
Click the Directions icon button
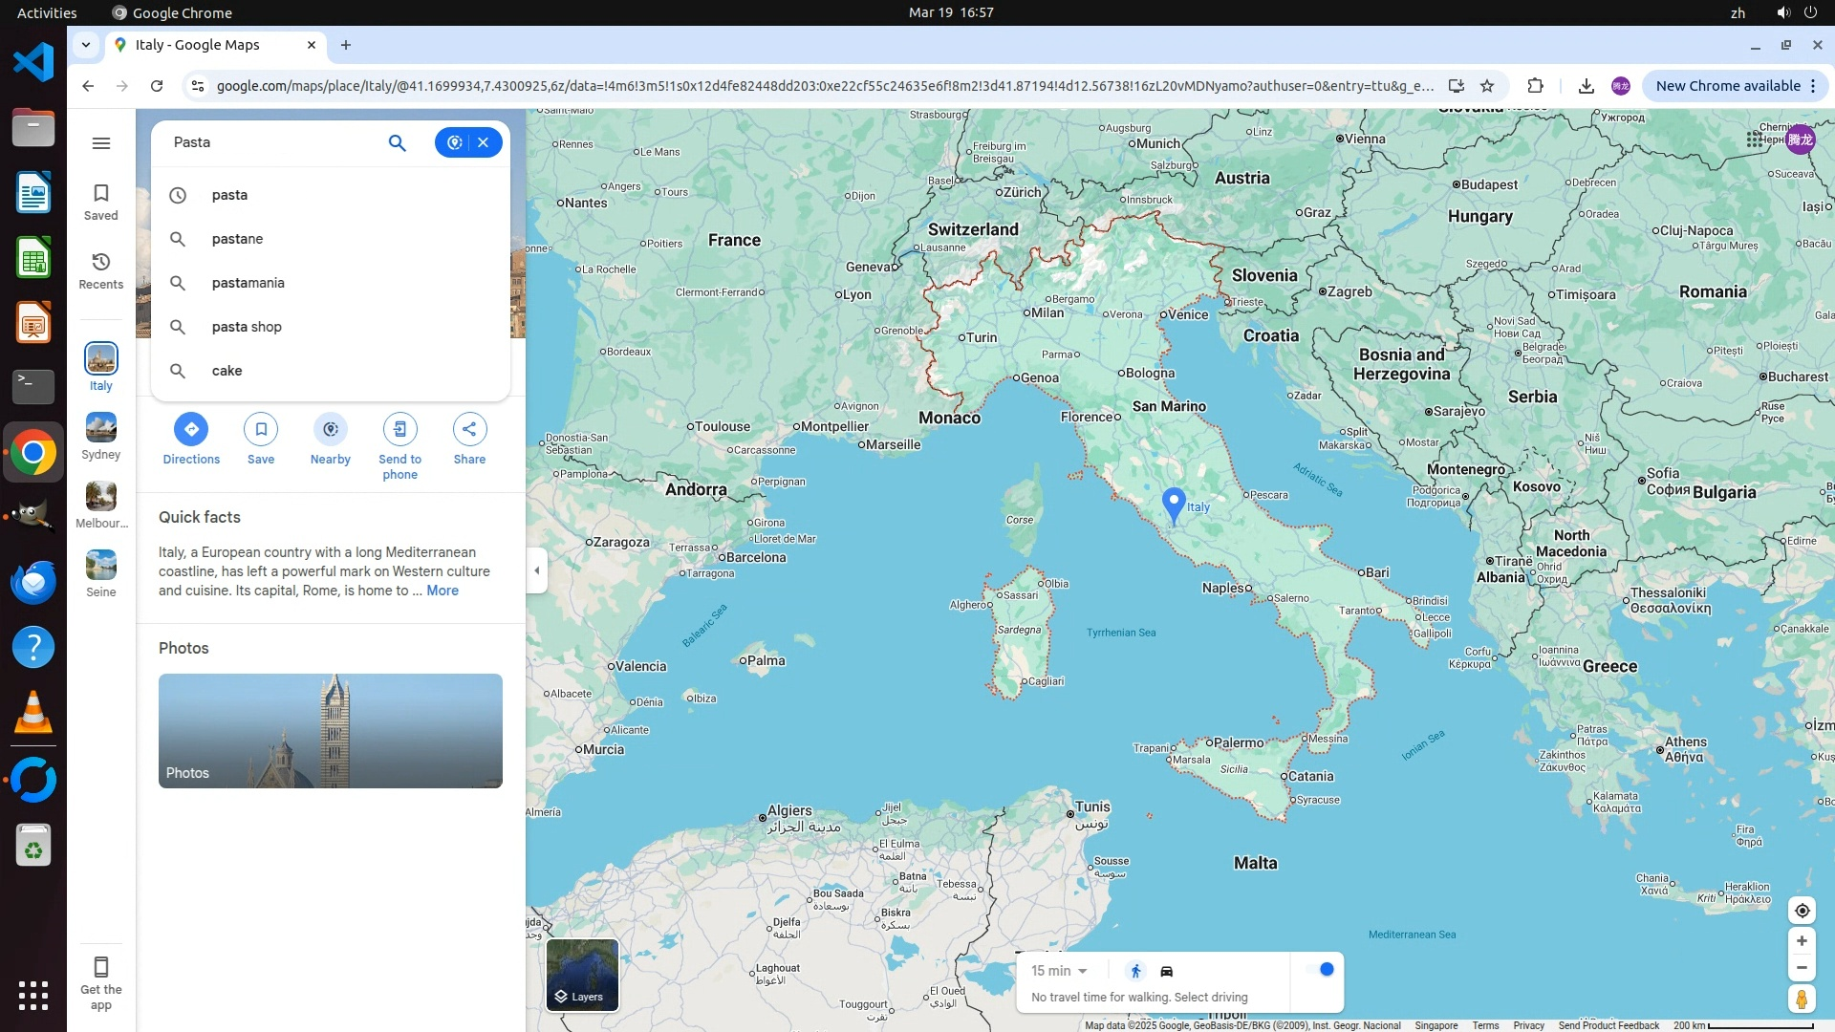[191, 429]
